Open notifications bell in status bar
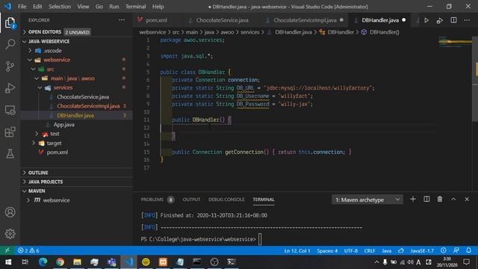478x269 pixels. (x=468, y=250)
